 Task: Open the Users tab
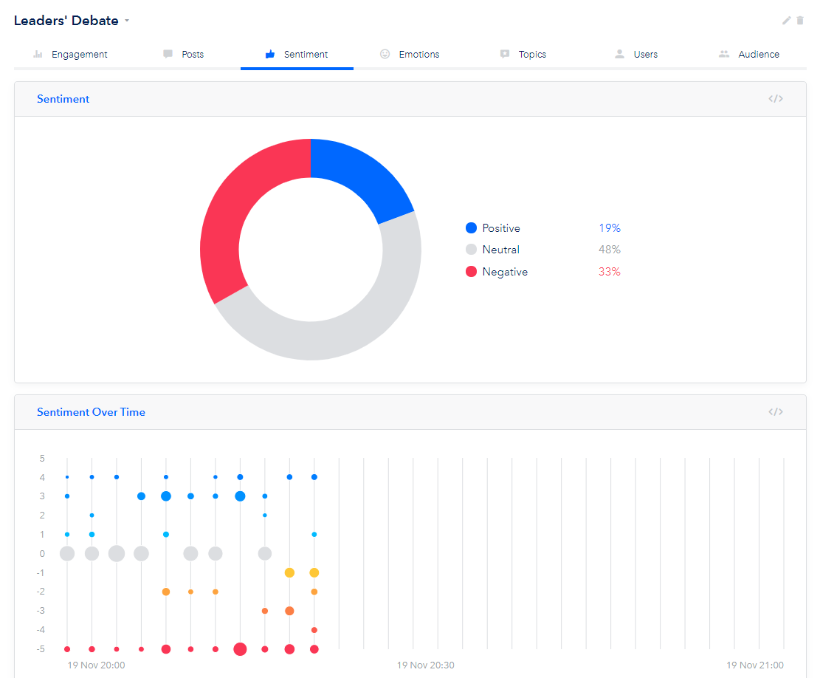pos(636,55)
